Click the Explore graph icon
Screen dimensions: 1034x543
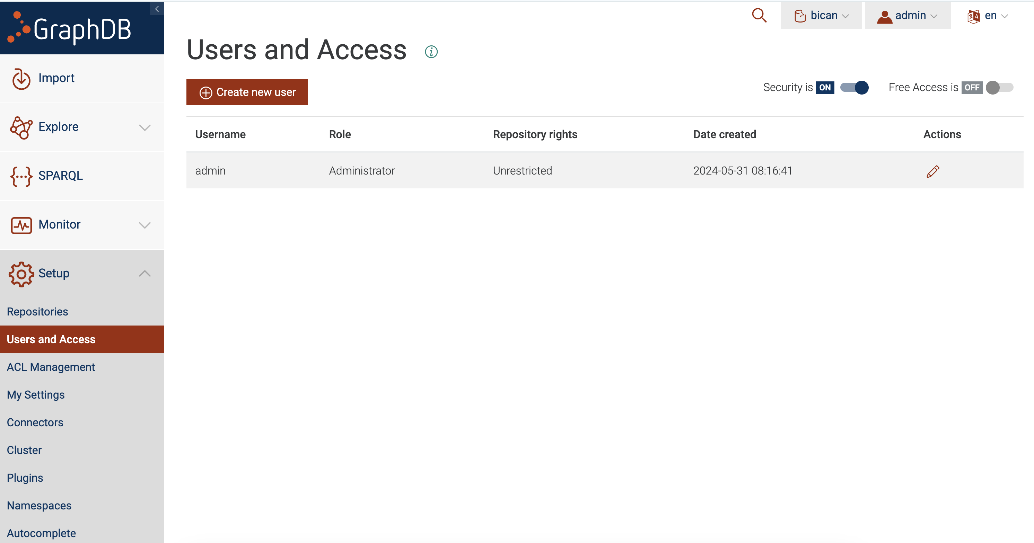coord(21,127)
